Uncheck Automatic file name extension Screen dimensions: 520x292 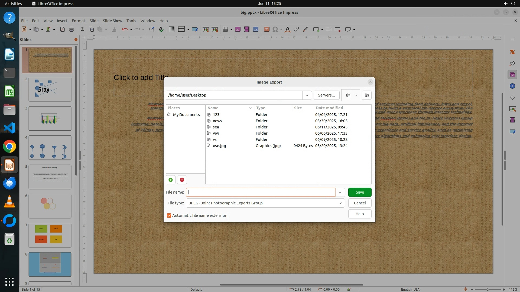pos(169,215)
